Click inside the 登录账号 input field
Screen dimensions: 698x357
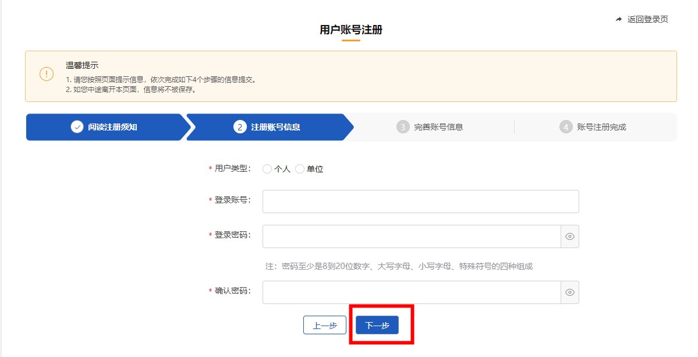(x=419, y=201)
